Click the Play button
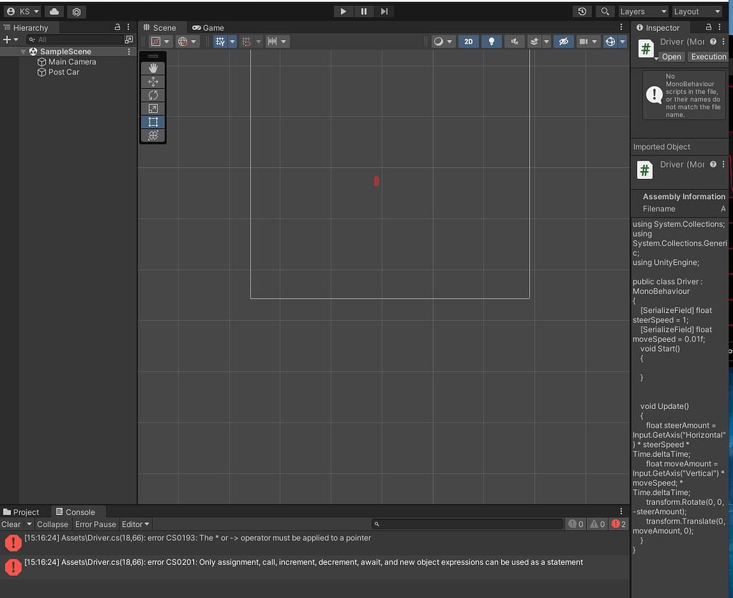 coord(344,11)
